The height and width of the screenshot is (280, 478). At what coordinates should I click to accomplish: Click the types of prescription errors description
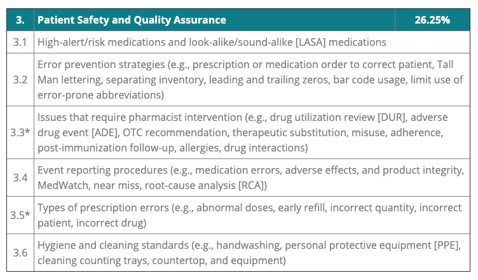point(248,216)
